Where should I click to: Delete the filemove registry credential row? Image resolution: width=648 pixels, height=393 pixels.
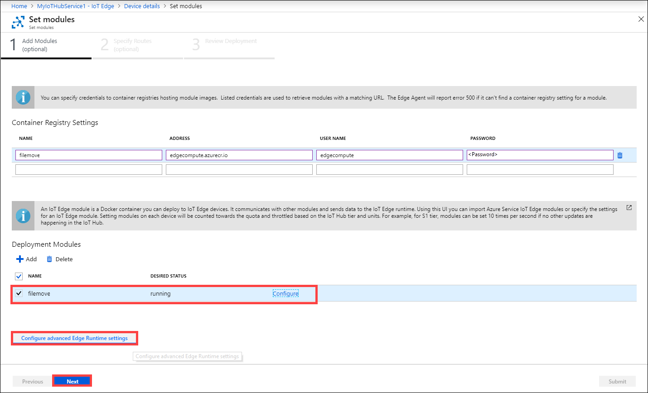point(620,155)
